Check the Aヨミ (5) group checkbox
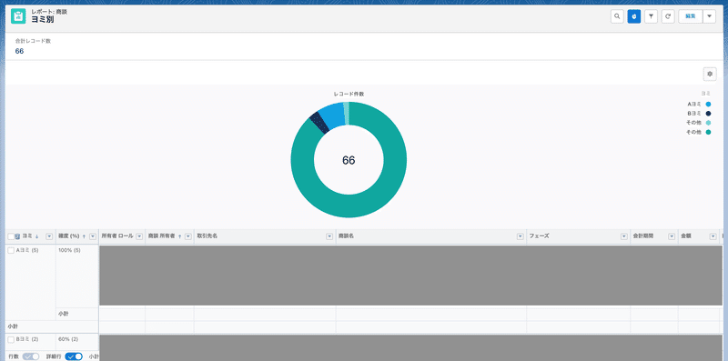Image resolution: width=728 pixels, height=361 pixels. pos(11,251)
